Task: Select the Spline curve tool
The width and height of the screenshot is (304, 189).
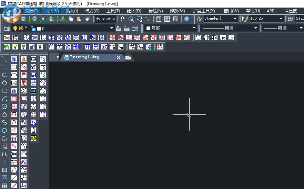Action: (4, 122)
